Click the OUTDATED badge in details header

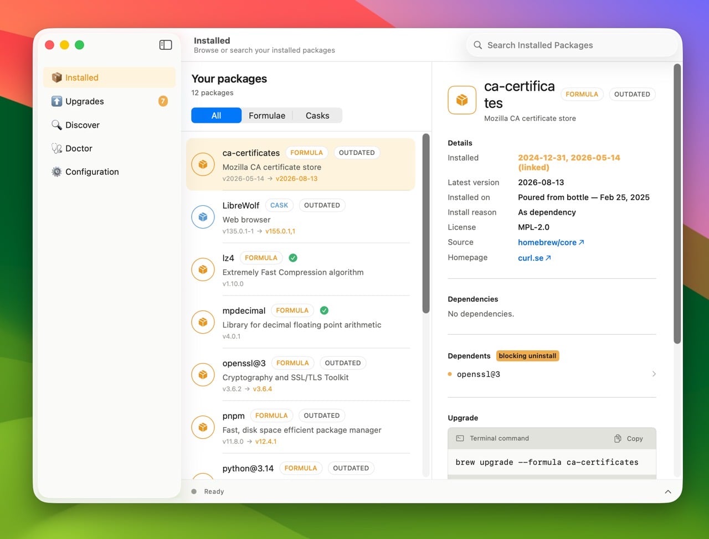(x=632, y=94)
